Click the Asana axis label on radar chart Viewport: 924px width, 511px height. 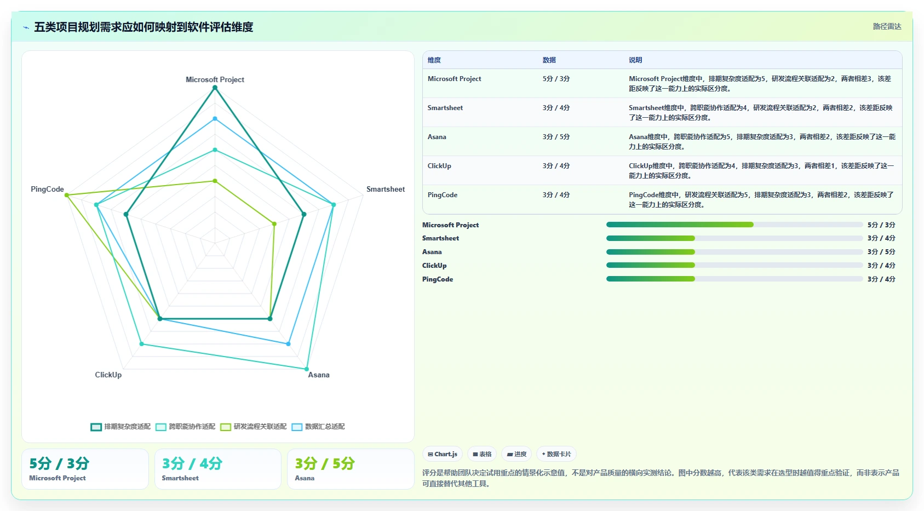[319, 375]
